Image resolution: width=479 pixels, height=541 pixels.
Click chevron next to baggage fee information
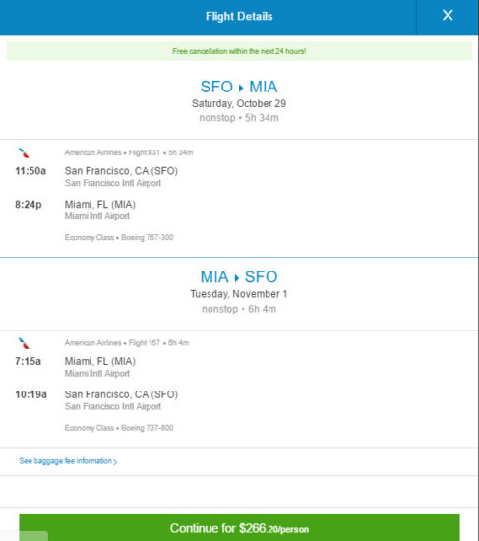[x=115, y=461]
